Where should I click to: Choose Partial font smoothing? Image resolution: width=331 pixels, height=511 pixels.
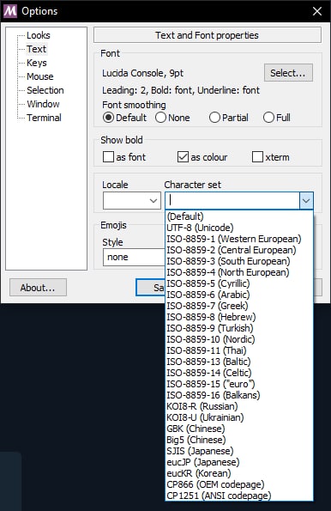pos(229,118)
